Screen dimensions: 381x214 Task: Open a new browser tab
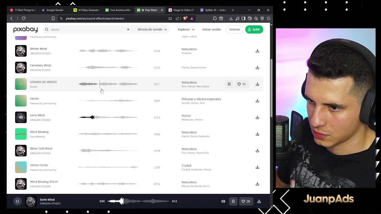click(x=233, y=10)
